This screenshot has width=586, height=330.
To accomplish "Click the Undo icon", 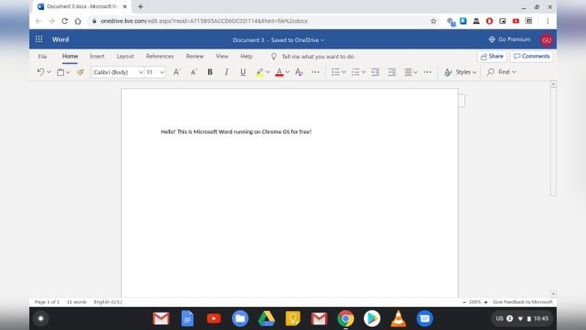I will click(40, 72).
